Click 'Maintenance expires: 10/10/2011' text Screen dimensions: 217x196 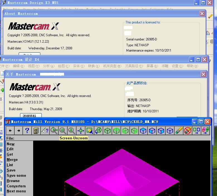(149, 50)
